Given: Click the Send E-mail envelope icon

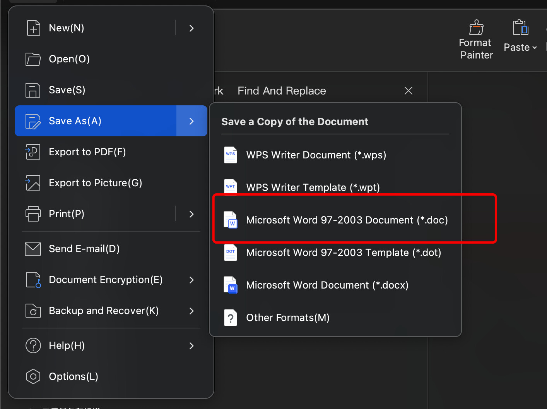Looking at the screenshot, I should pos(33,249).
